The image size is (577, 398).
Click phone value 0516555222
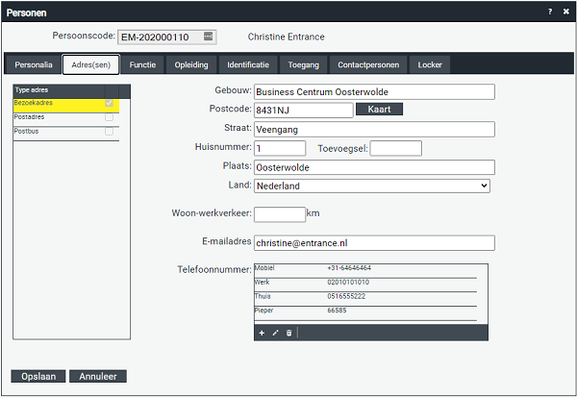coord(346,296)
